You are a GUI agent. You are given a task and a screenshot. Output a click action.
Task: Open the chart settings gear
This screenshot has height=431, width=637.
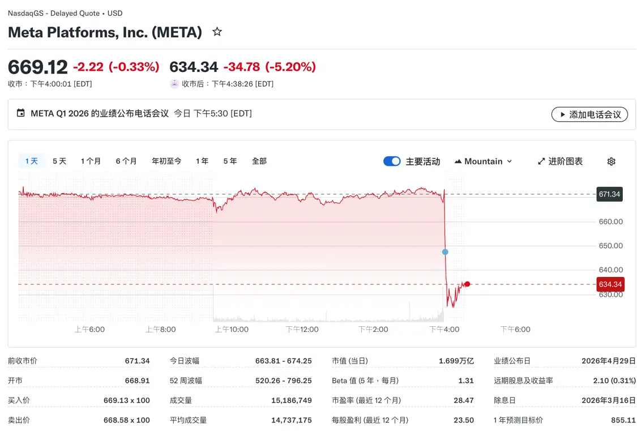click(x=611, y=161)
